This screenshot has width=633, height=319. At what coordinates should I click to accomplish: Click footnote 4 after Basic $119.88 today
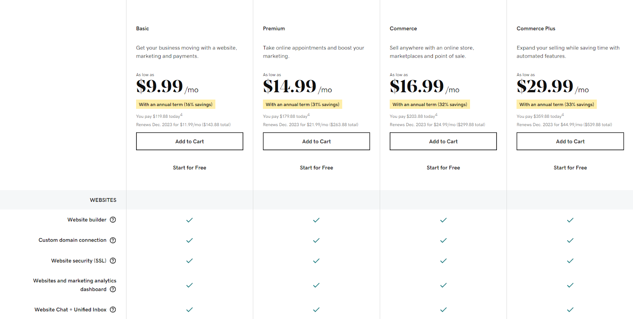click(x=182, y=115)
